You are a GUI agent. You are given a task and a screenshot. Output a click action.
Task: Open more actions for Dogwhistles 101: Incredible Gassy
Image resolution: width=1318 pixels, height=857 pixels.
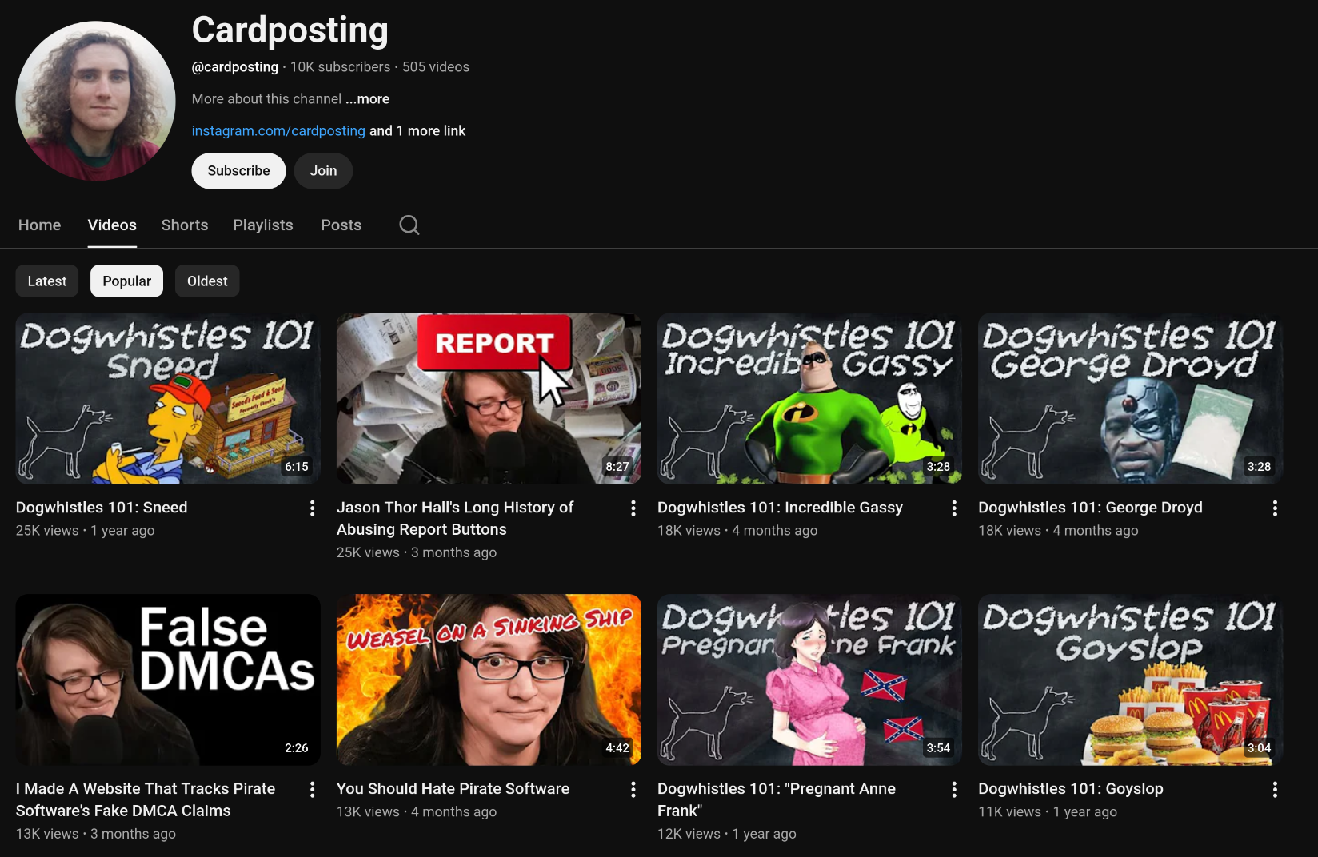coord(953,508)
